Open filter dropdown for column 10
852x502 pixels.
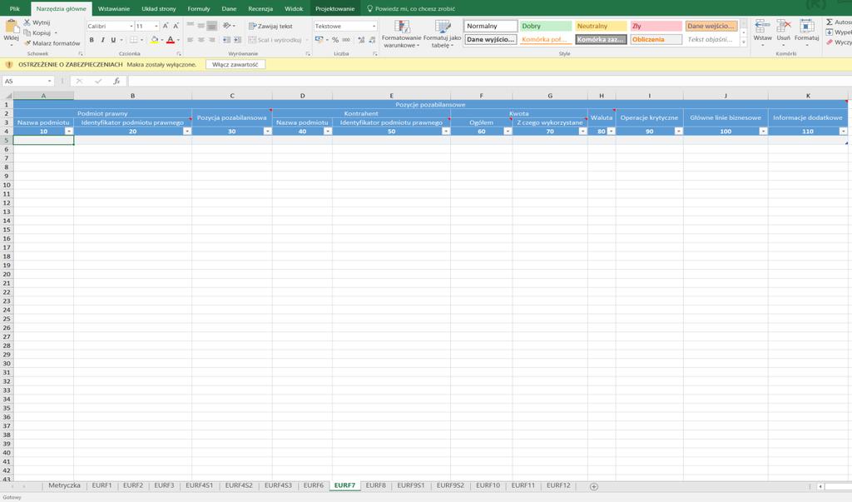pos(68,131)
